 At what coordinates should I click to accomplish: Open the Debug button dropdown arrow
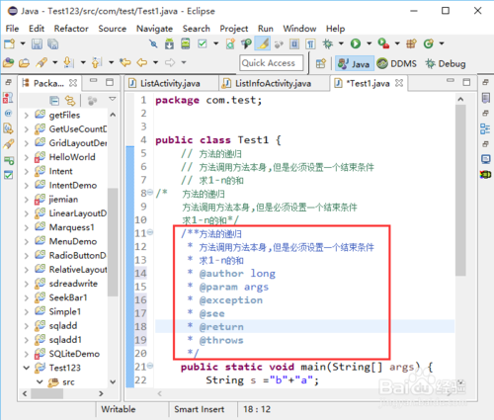coord(341,43)
